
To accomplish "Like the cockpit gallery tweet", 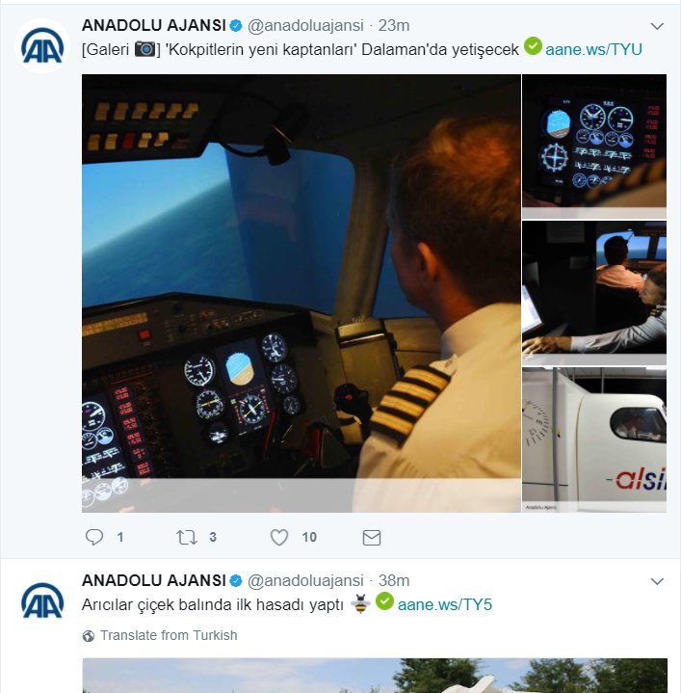I will (x=279, y=537).
